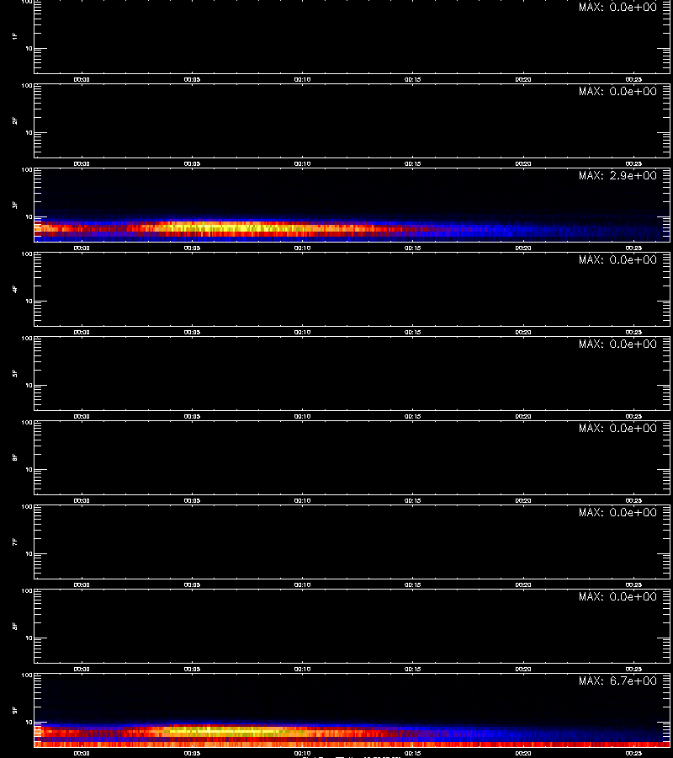
Task: Click the '4F' axis label
Action: click(15, 289)
